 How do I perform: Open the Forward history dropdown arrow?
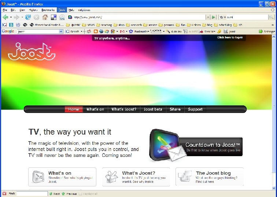[x=22, y=17]
